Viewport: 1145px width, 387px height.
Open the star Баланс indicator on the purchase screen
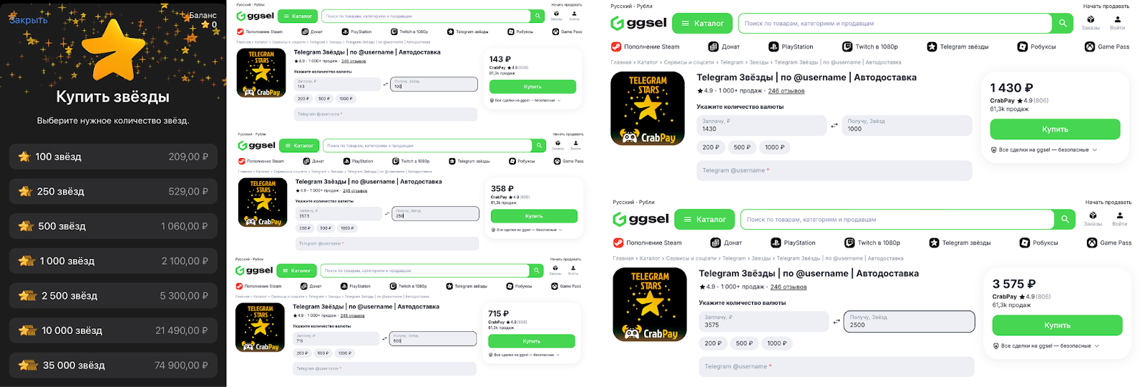pos(203,19)
